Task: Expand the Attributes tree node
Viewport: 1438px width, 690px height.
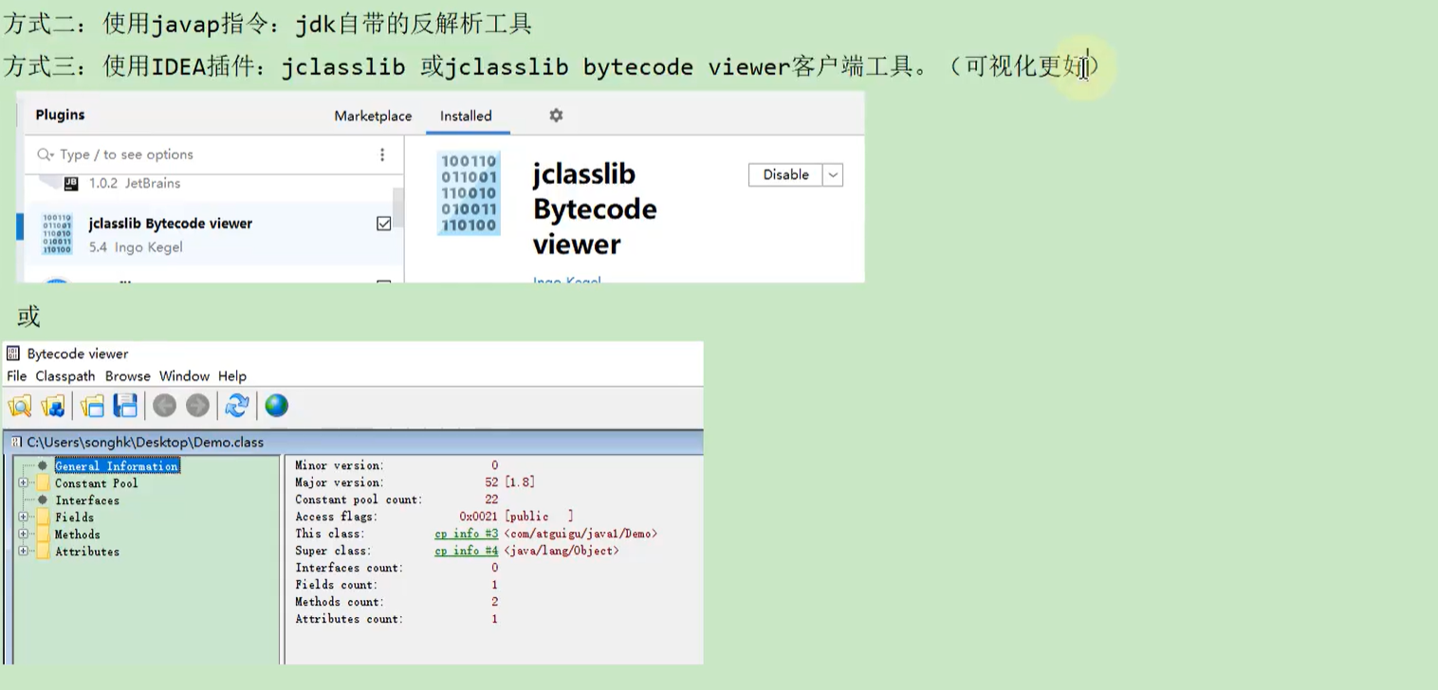Action: tap(23, 552)
